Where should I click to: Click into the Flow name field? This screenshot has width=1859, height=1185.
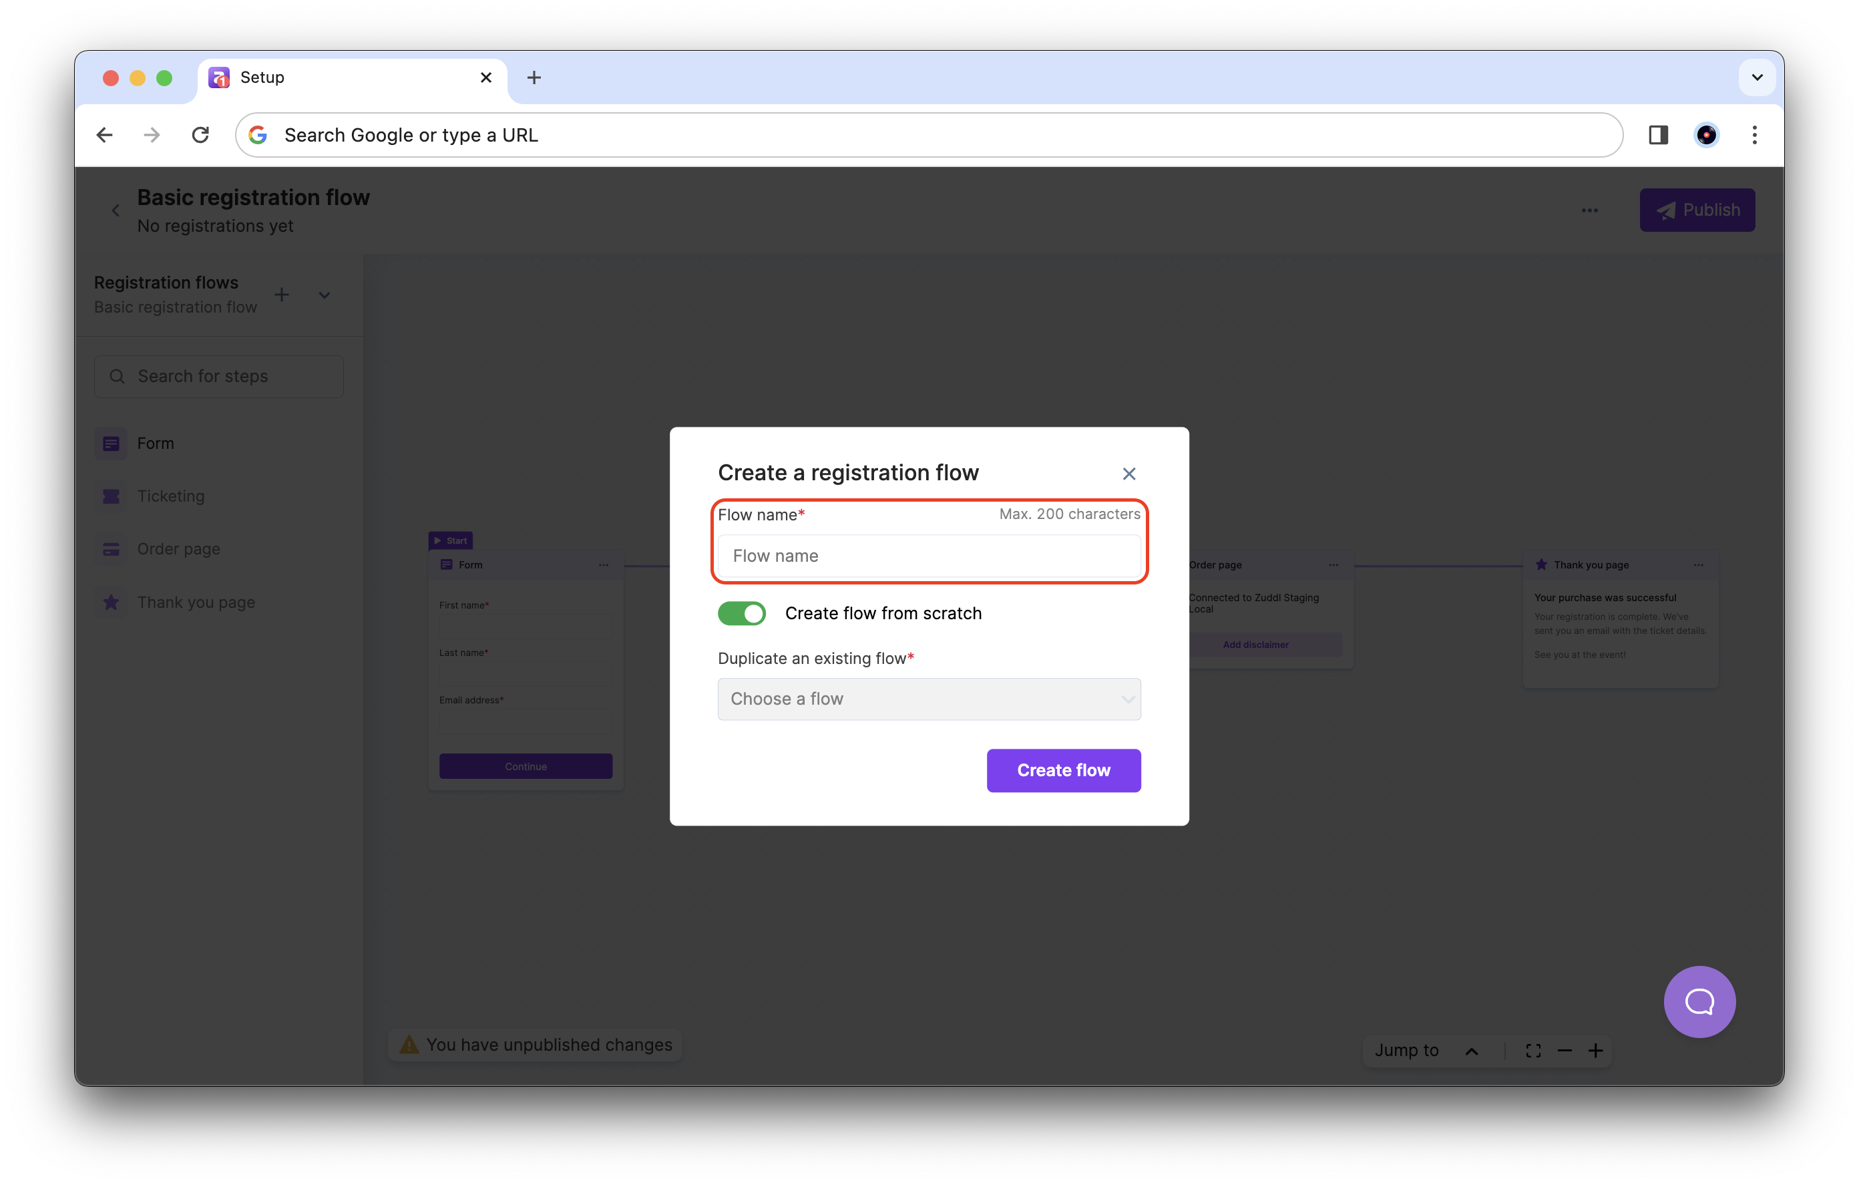929,556
